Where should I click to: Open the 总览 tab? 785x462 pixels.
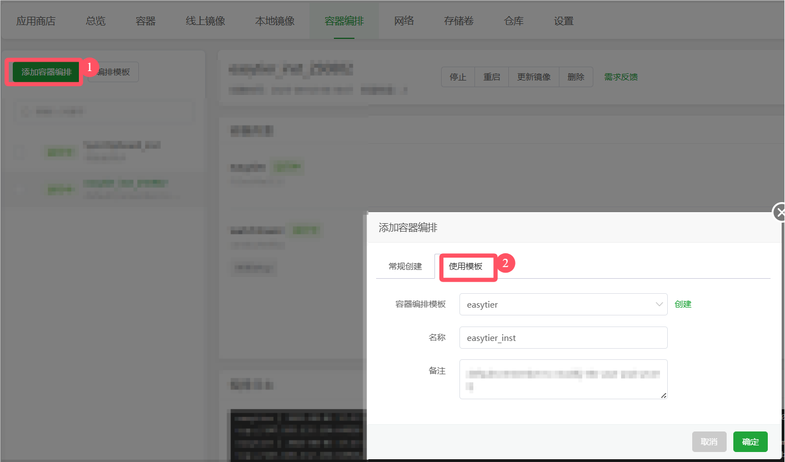click(94, 21)
